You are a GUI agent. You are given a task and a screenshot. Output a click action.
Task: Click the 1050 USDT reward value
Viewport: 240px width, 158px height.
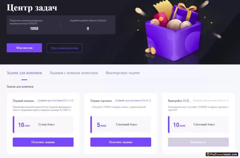pyautogui.click(x=34, y=28)
